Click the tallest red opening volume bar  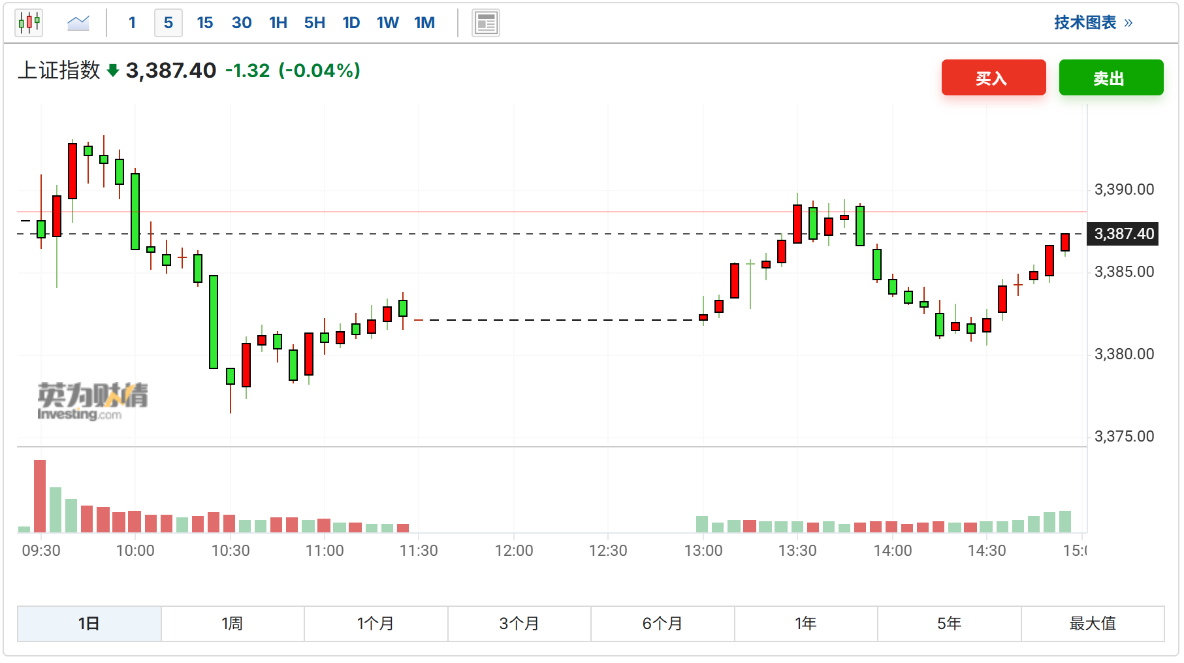coord(40,496)
